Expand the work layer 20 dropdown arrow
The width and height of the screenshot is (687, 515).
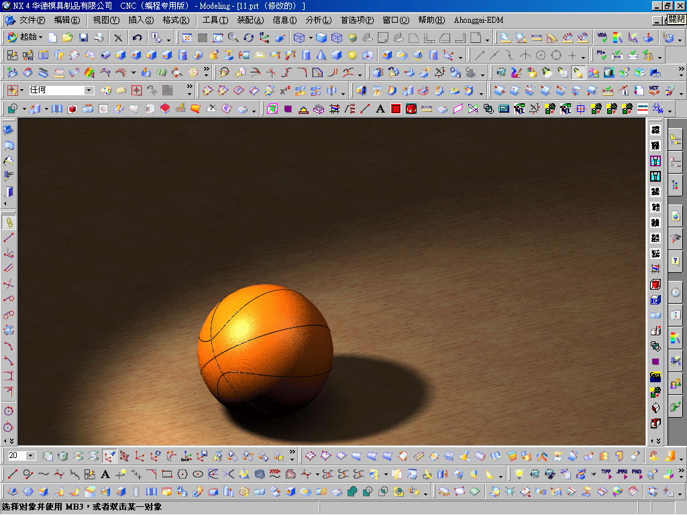pyautogui.click(x=31, y=456)
